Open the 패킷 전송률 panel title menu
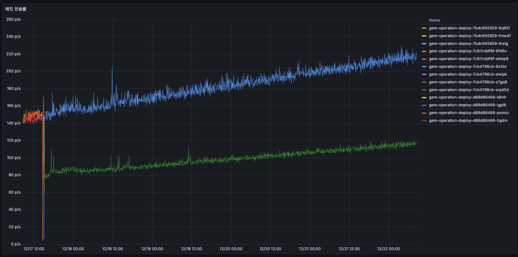 (16, 9)
